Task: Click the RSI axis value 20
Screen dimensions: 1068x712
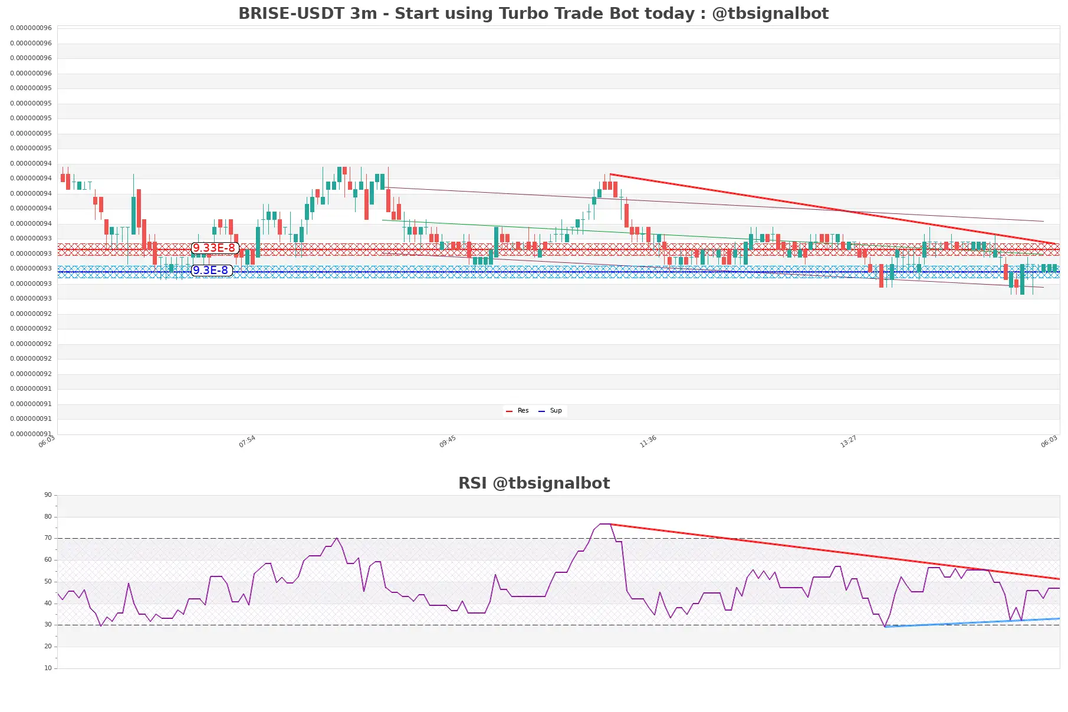Action: [48, 647]
